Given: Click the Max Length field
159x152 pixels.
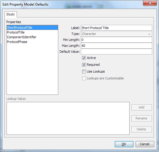Looking at the screenshot, I should click(x=117, y=46).
